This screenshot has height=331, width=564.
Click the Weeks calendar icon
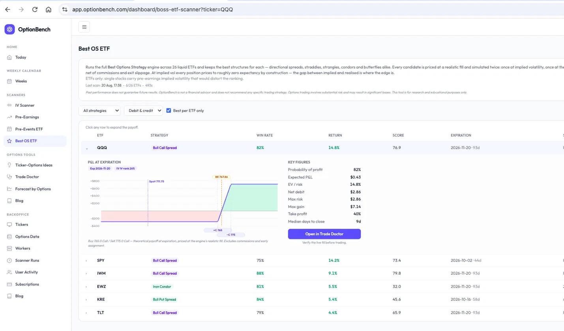(9, 81)
